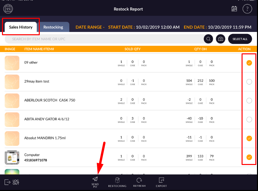The height and width of the screenshot is (191, 258).
Task: Open the Computer item product thumbnail
Action: pyautogui.click(x=12, y=157)
